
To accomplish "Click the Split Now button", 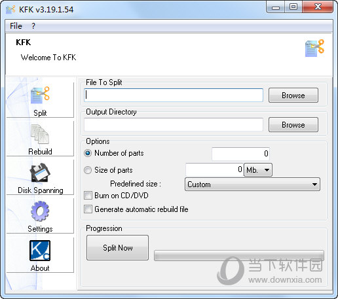I will [x=117, y=247].
